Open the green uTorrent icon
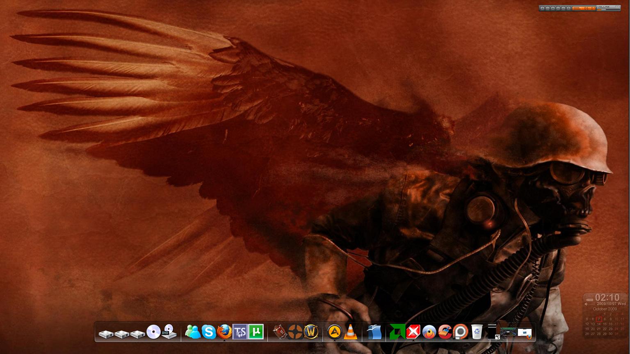Screen dimensions: 630x354 (256, 332)
